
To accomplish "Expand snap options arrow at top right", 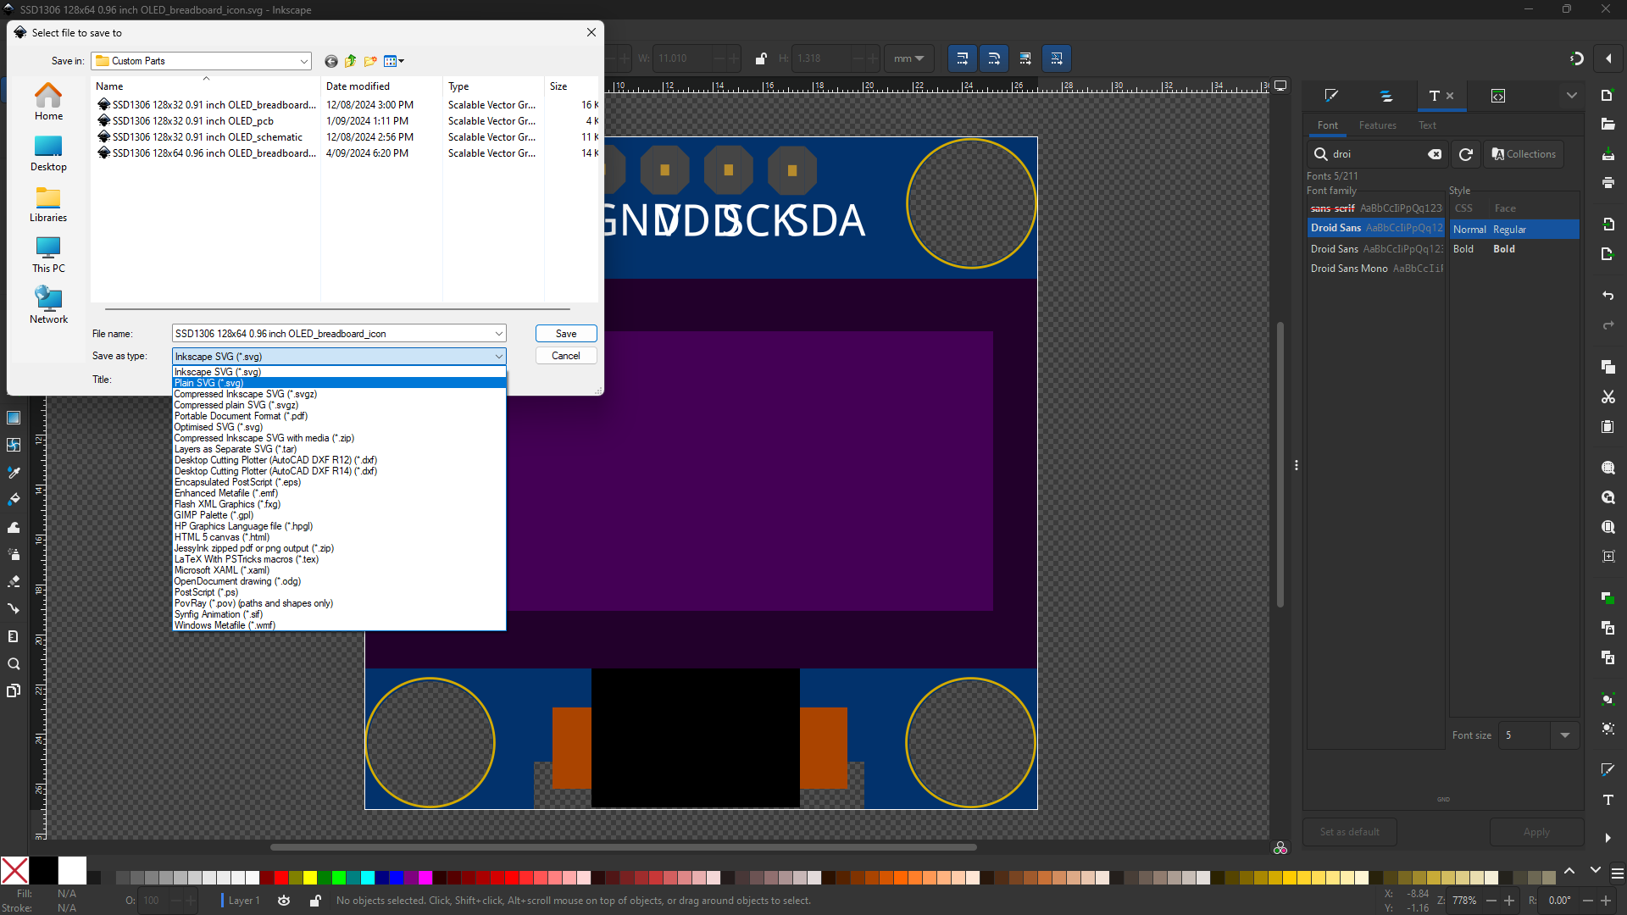I will coord(1608,58).
